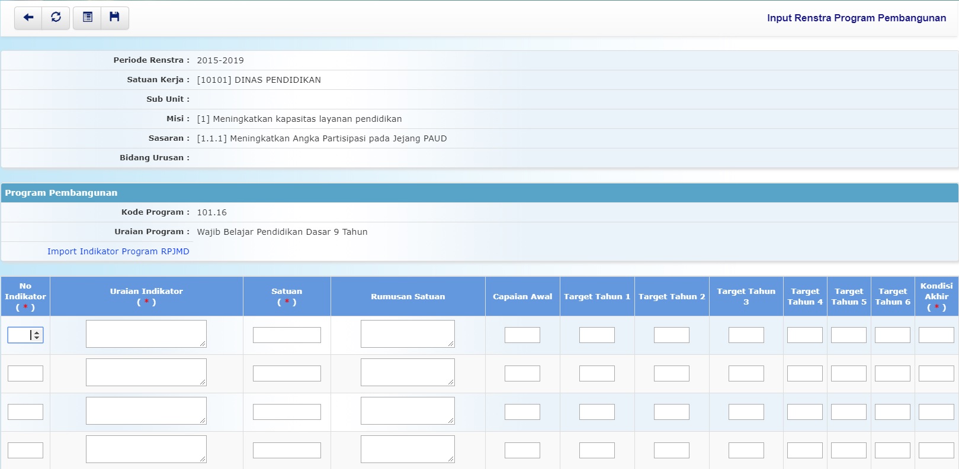The height and width of the screenshot is (469, 959).
Task: Click Target Tahun 5 field in first row
Action: coord(849,335)
